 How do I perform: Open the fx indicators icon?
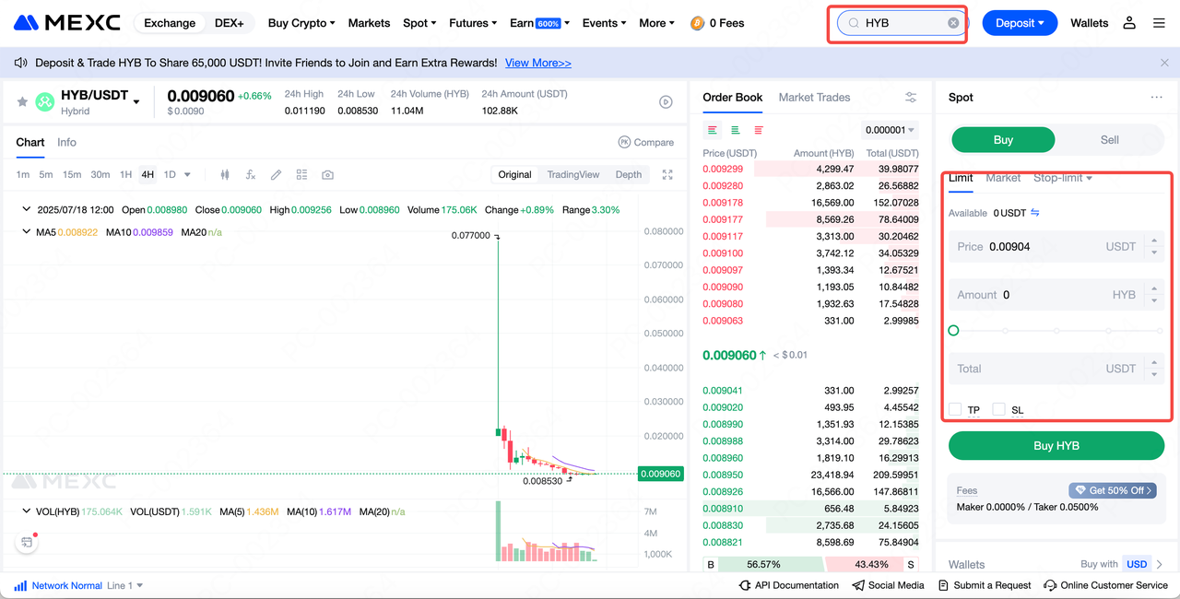[250, 174]
